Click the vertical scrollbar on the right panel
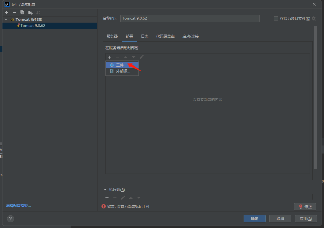 [315, 97]
